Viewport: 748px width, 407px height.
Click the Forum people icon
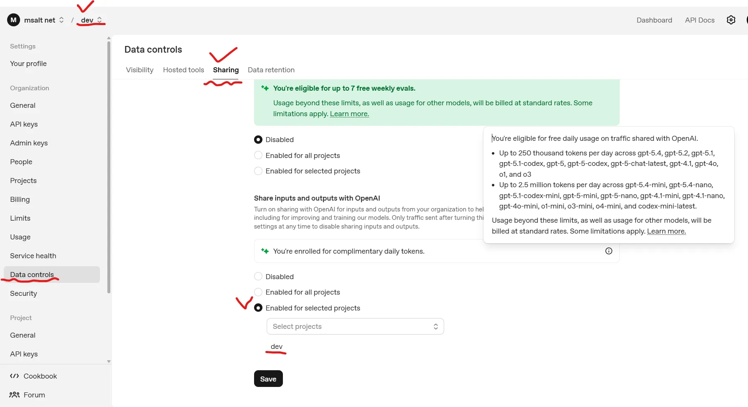pos(15,395)
